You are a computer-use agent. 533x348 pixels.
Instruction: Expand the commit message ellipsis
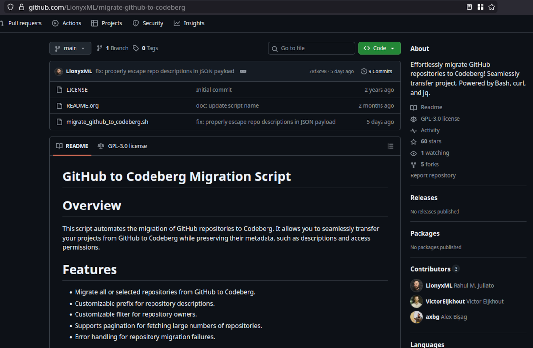click(243, 71)
